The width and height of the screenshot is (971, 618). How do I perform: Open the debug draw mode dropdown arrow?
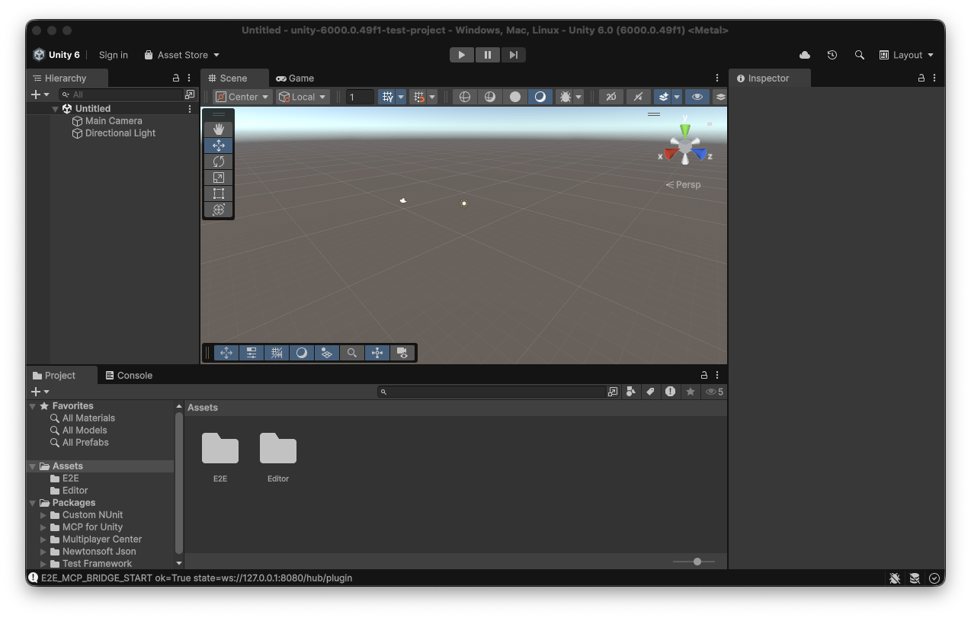coord(579,97)
